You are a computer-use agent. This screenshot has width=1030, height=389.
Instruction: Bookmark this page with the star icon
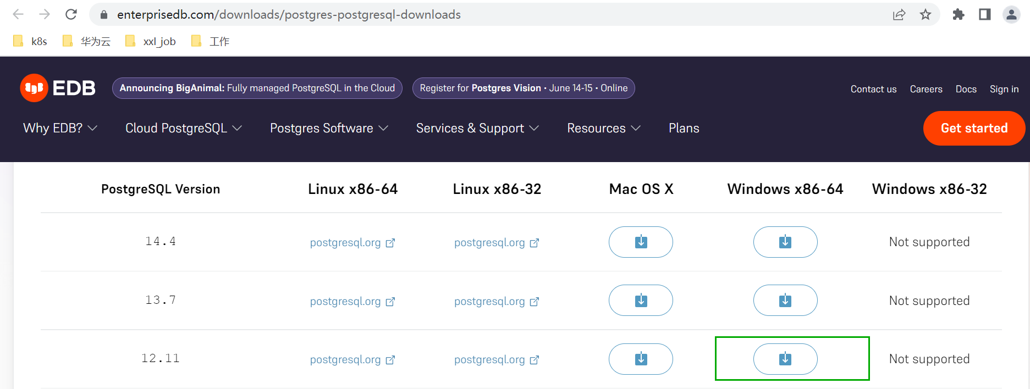(x=926, y=15)
